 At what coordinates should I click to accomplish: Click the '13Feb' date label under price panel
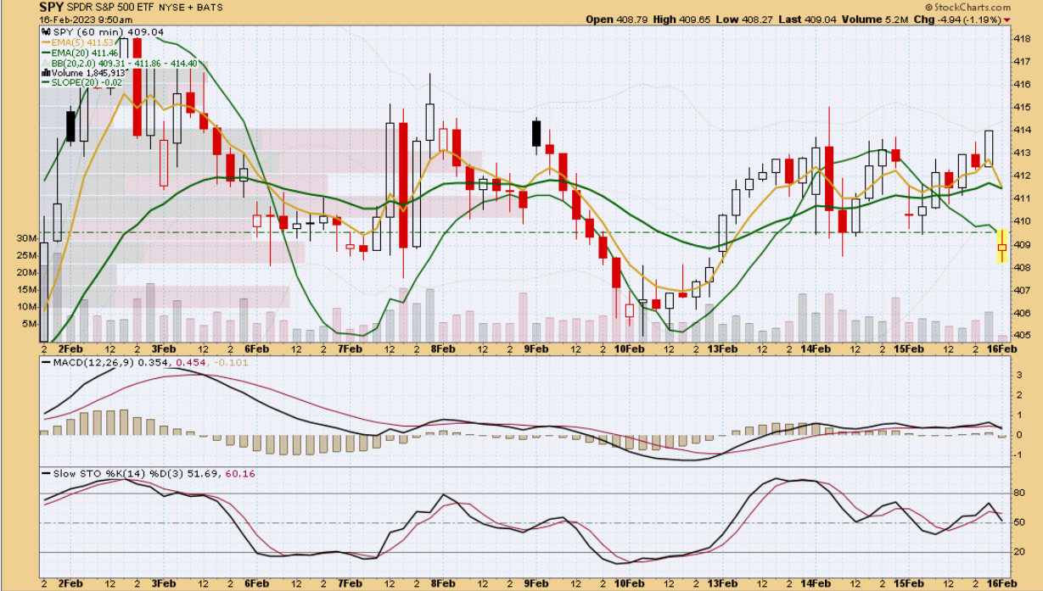click(x=721, y=348)
